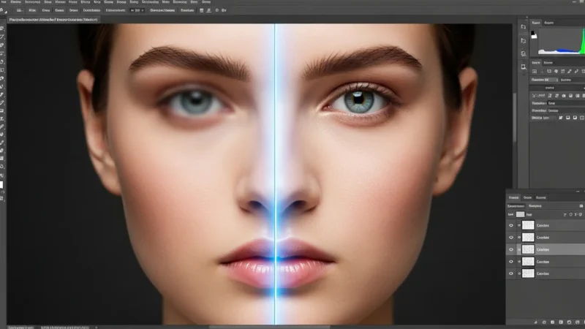Hide the topmost layer via its eye icon
This screenshot has height=329, width=585.
point(511,225)
